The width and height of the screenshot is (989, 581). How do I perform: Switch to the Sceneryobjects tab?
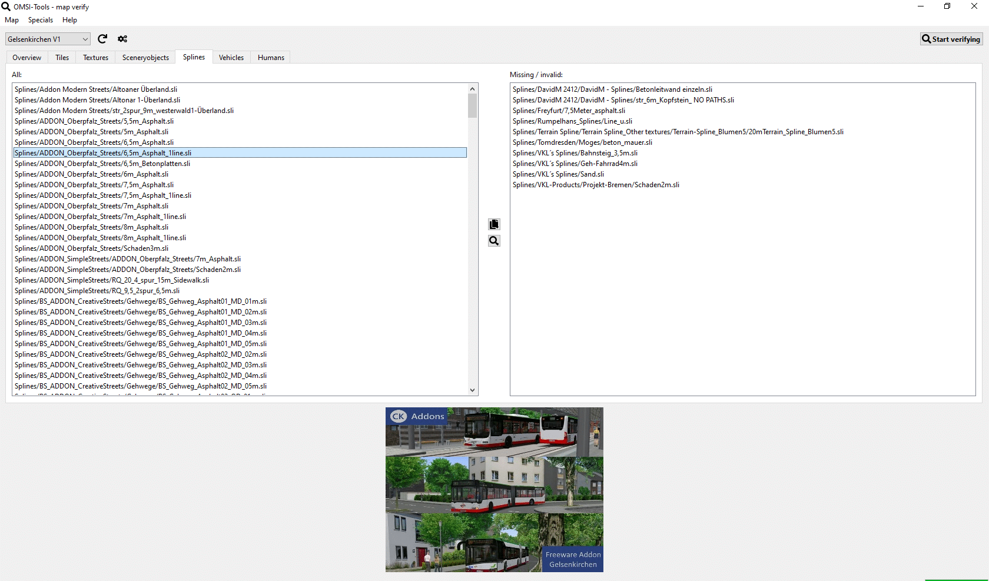tap(145, 58)
